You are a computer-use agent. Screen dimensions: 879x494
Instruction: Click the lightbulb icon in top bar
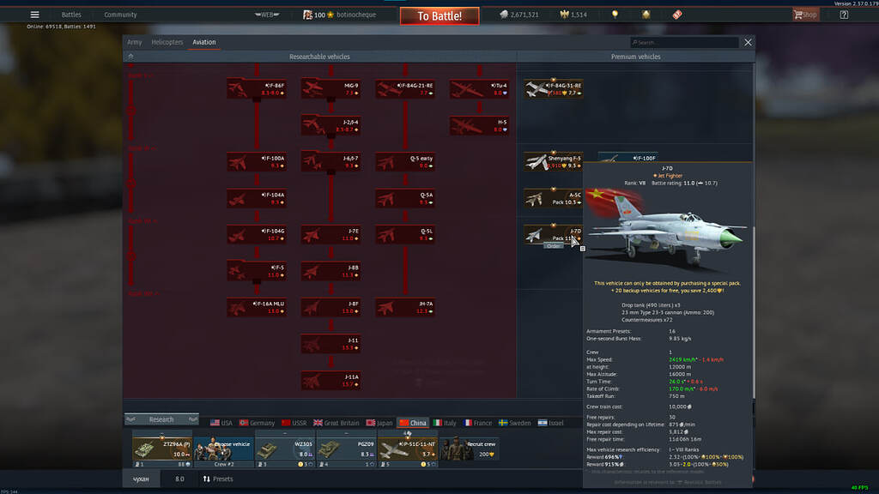point(615,15)
